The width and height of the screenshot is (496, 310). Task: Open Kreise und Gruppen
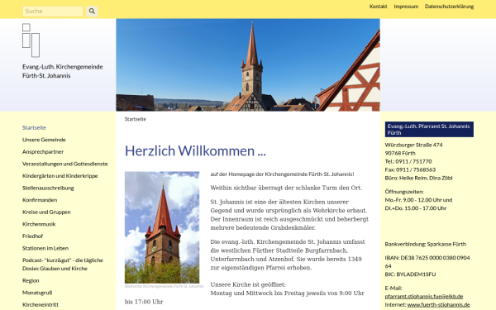tap(46, 212)
